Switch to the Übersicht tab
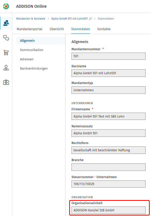Screen dimensions: 151x216 [57, 29]
